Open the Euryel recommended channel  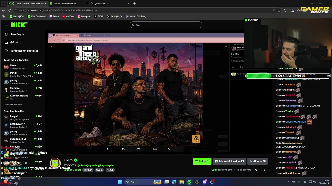coord(23,118)
